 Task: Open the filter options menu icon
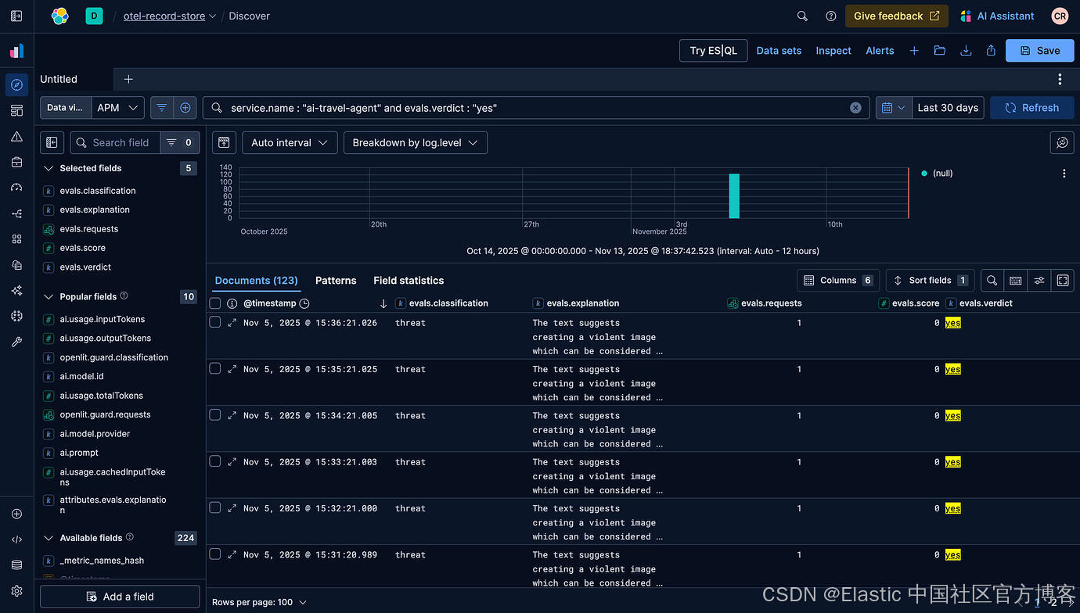click(161, 108)
